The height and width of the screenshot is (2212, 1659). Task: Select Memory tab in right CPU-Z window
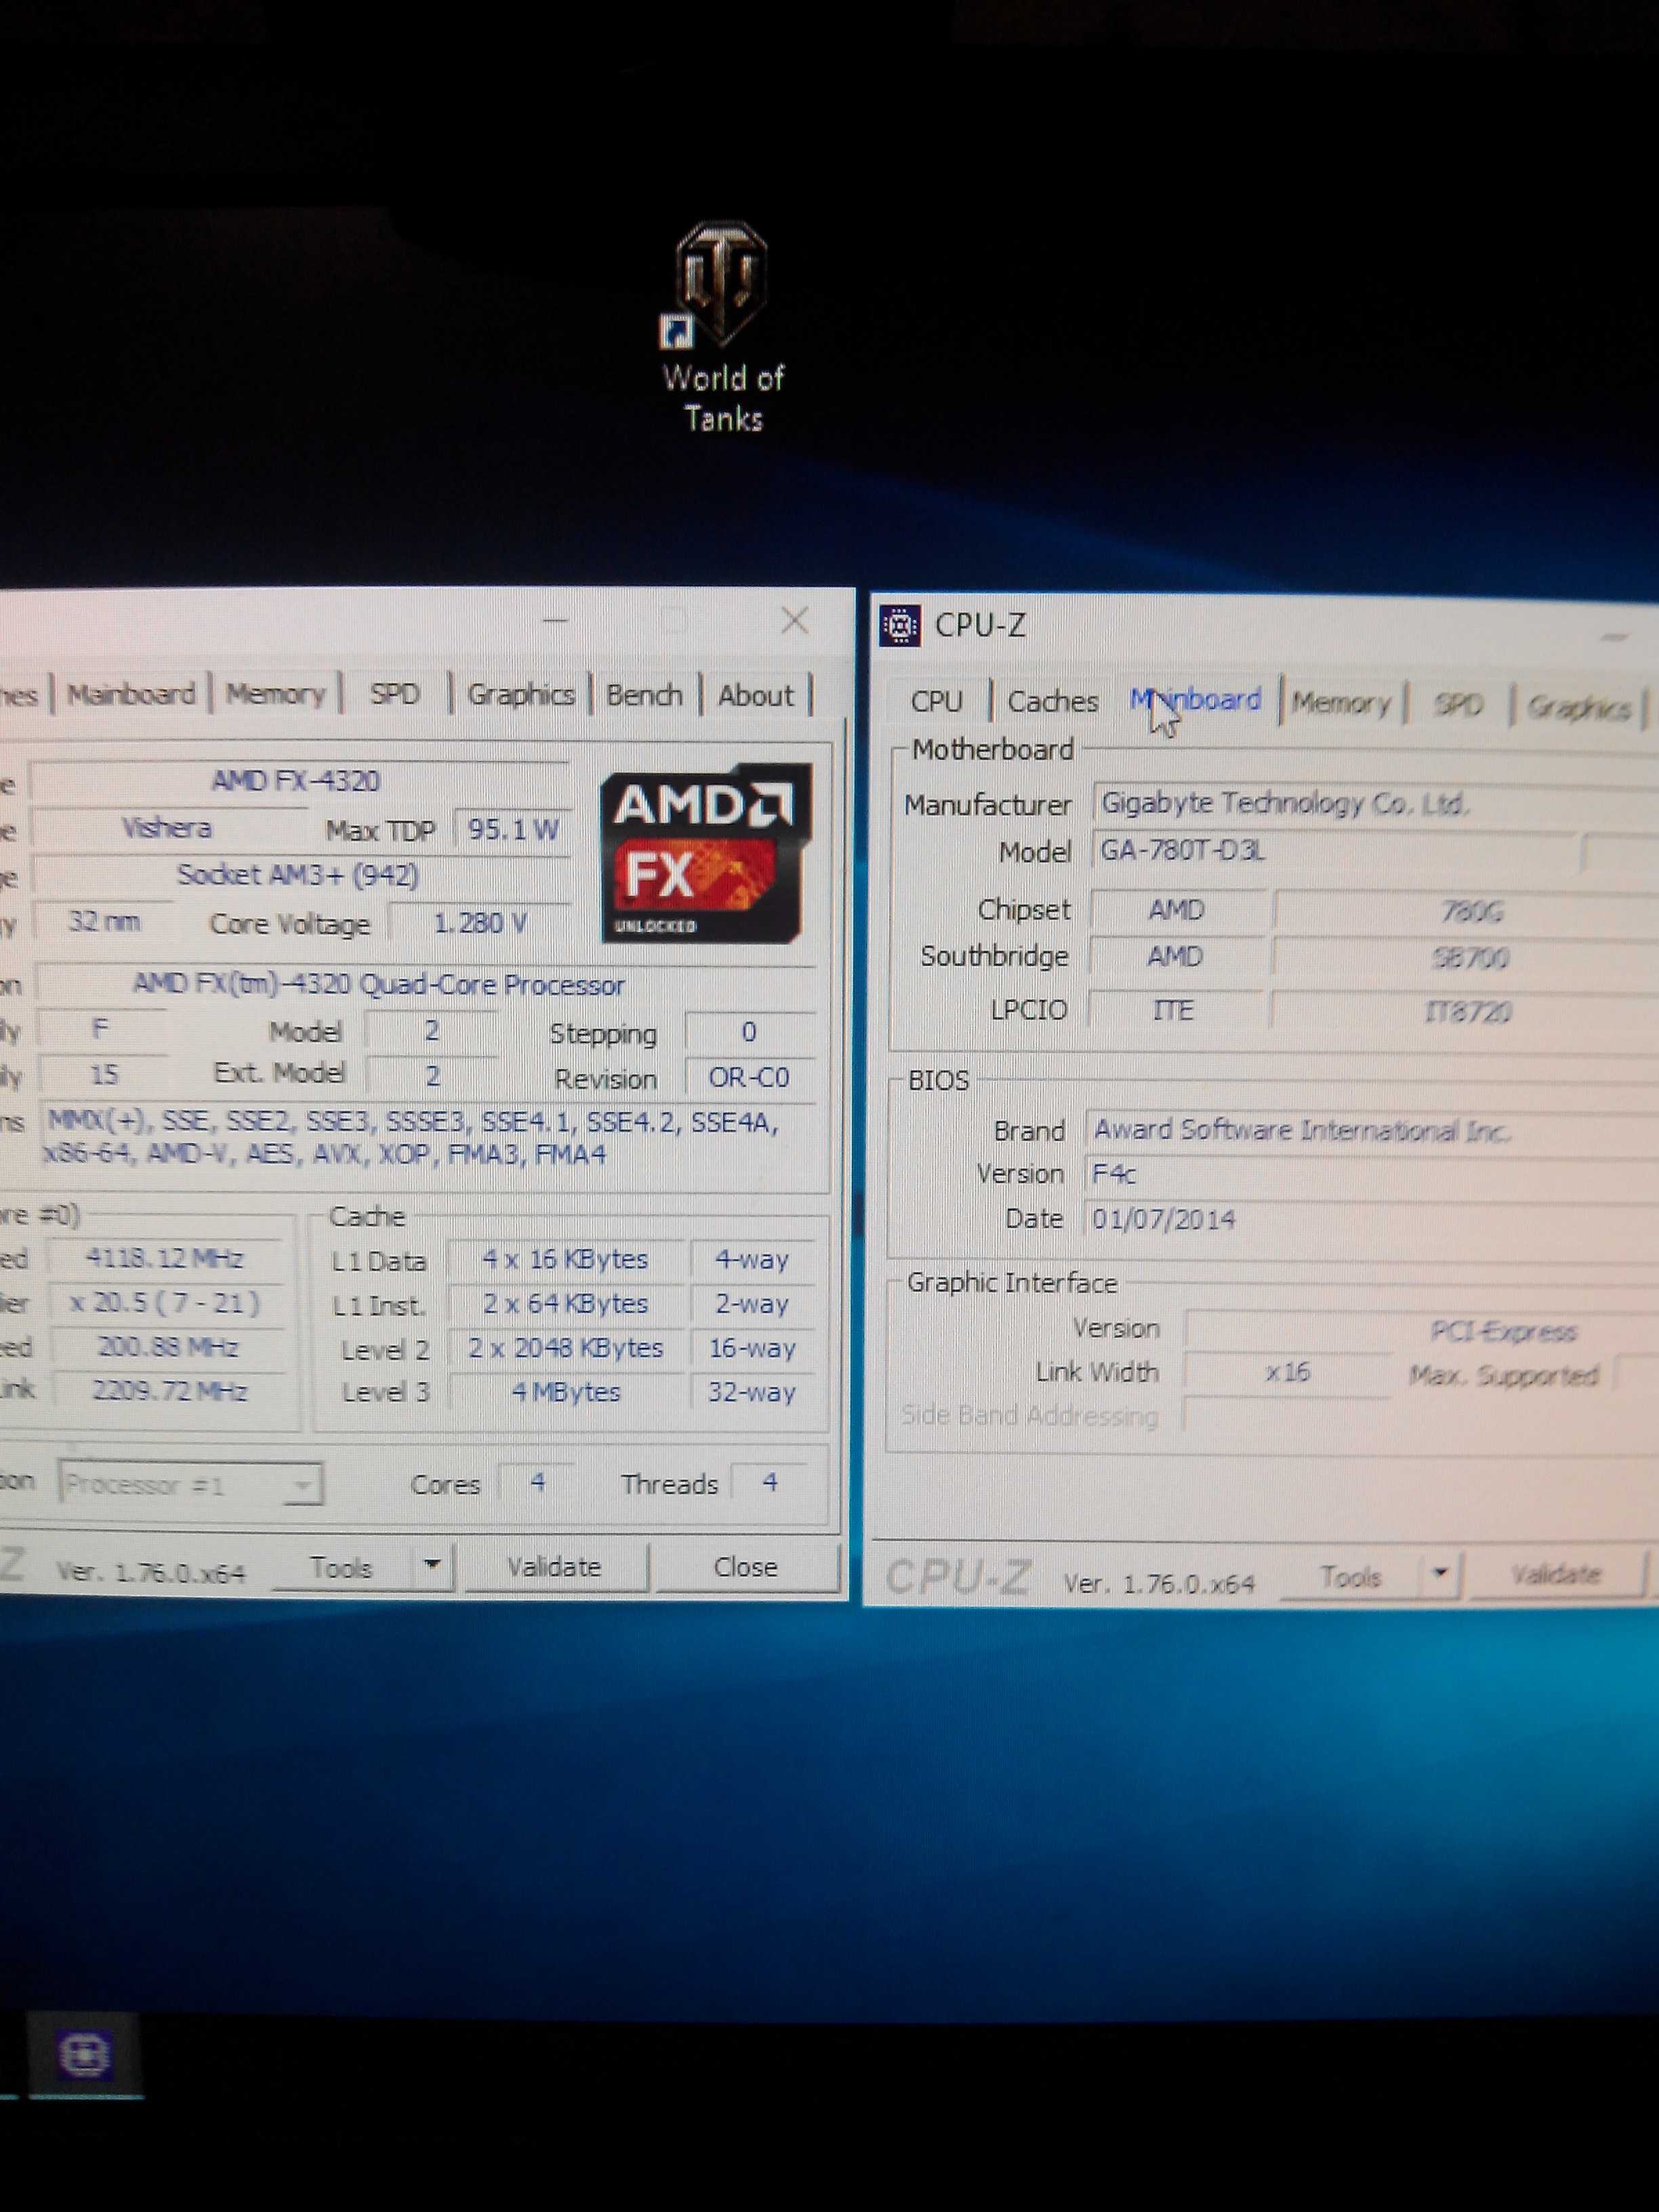pos(1341,703)
